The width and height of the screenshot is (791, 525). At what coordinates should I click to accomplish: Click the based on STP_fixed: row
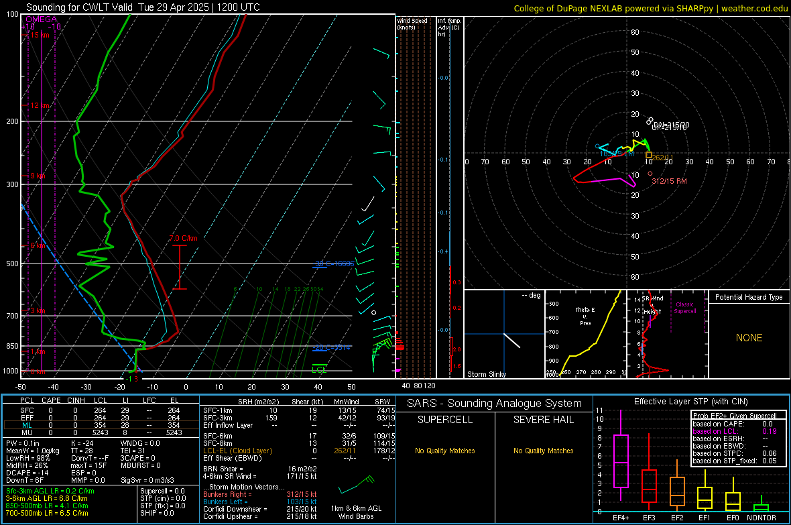click(735, 461)
